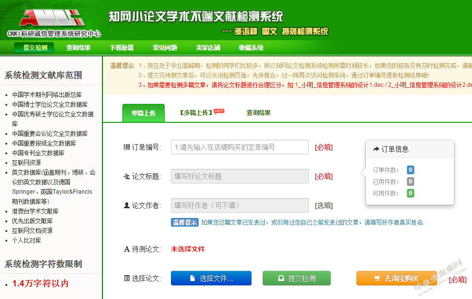Focus the 论文标题 title input field

pyautogui.click(x=239, y=176)
